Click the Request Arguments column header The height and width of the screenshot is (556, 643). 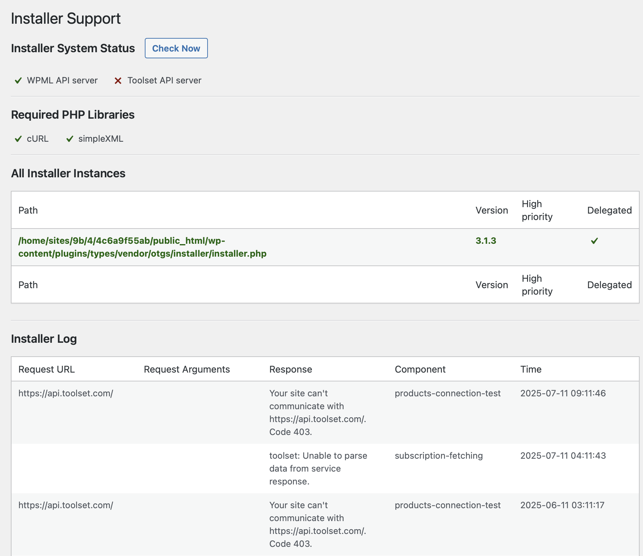tap(187, 369)
